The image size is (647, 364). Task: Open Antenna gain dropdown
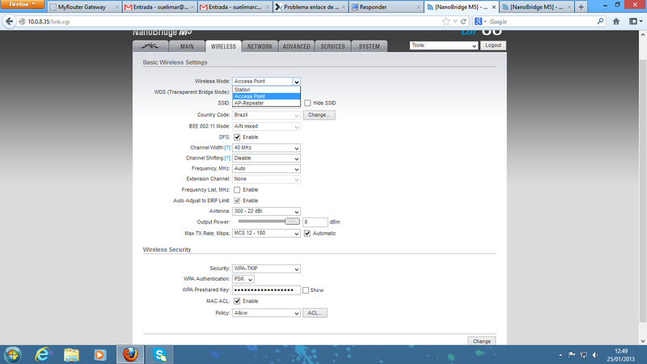[x=266, y=211]
